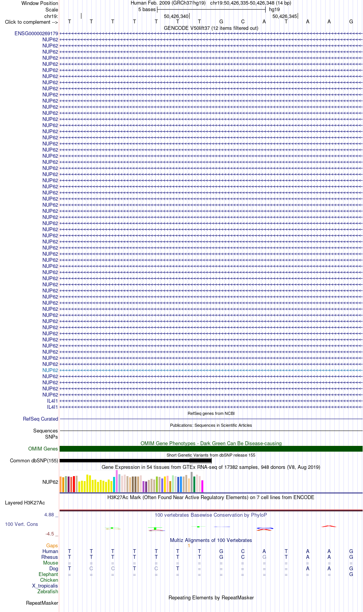The height and width of the screenshot is (612, 363).
Task: Click the orange '1' in the Gaps row
Action: point(189,546)
